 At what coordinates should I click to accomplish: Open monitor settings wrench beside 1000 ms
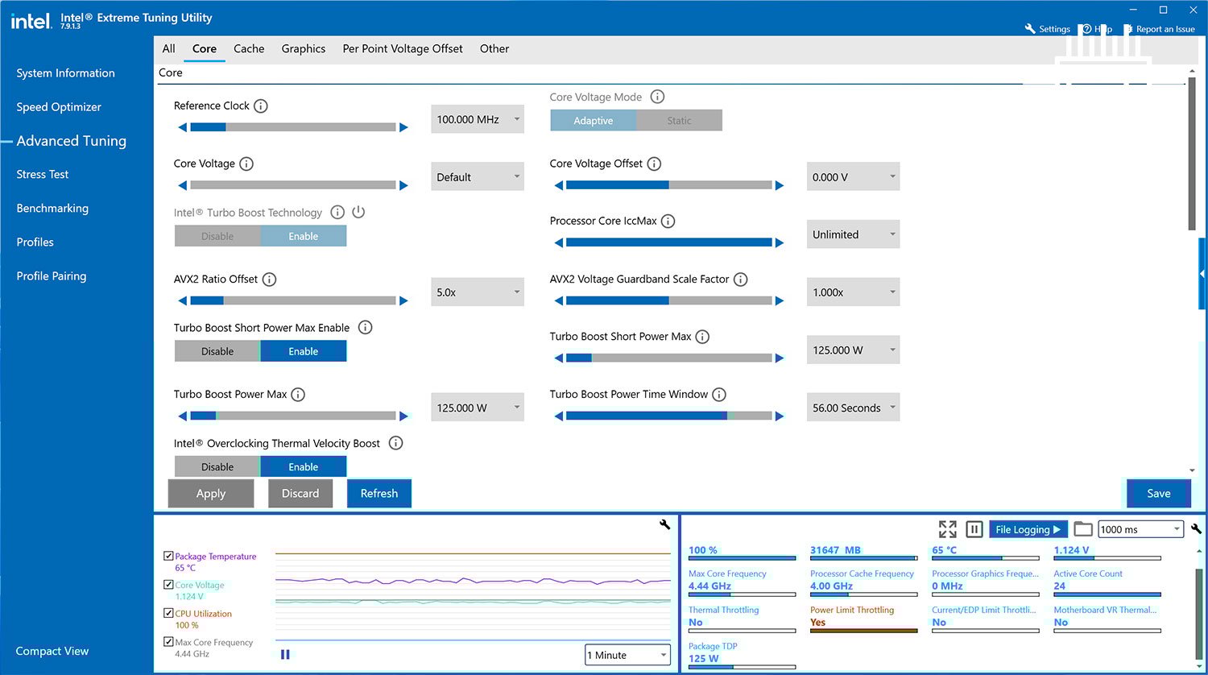(1196, 529)
